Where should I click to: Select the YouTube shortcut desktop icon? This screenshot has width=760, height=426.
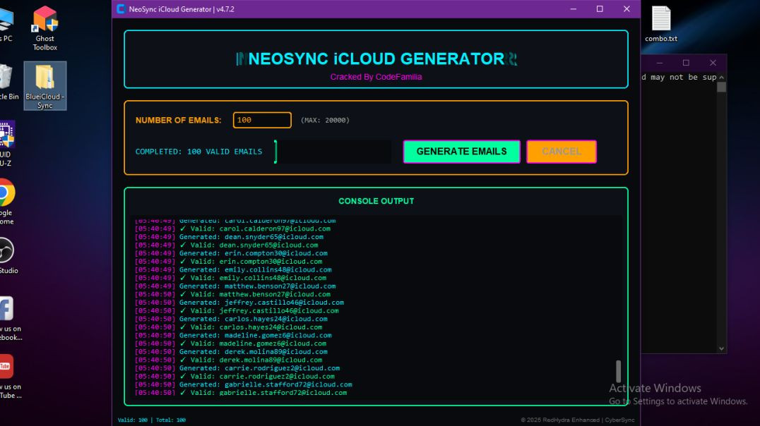[10, 377]
